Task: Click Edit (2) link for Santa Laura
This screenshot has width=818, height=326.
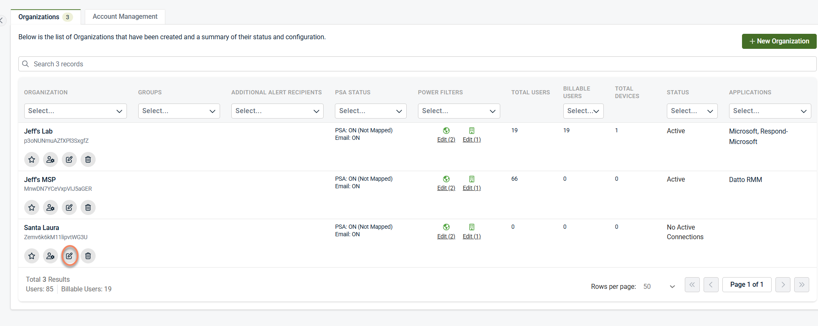Action: pos(446,236)
